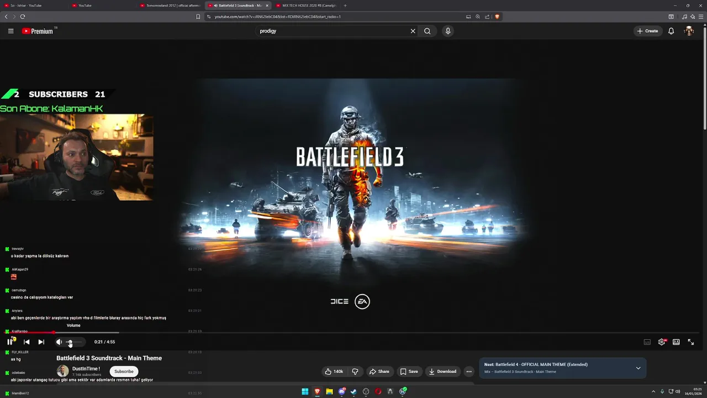Switch to MIX TECH HOUSE 2020 tab
The image size is (707, 398).
pos(305,6)
